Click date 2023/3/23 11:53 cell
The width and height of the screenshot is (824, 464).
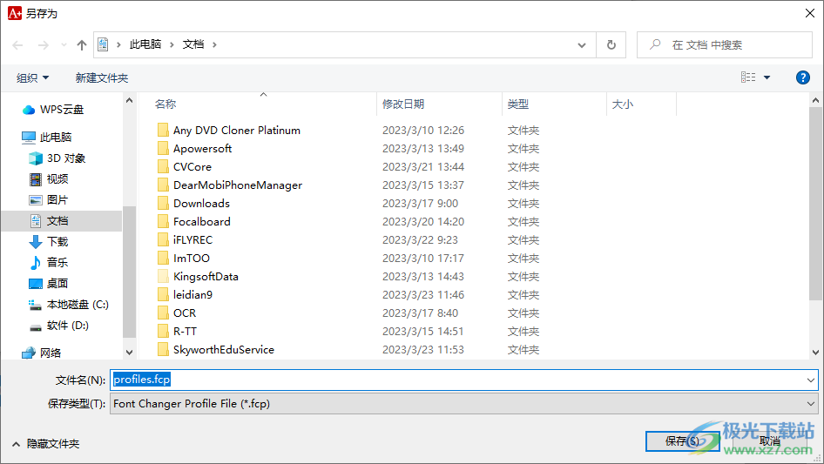[x=423, y=350]
